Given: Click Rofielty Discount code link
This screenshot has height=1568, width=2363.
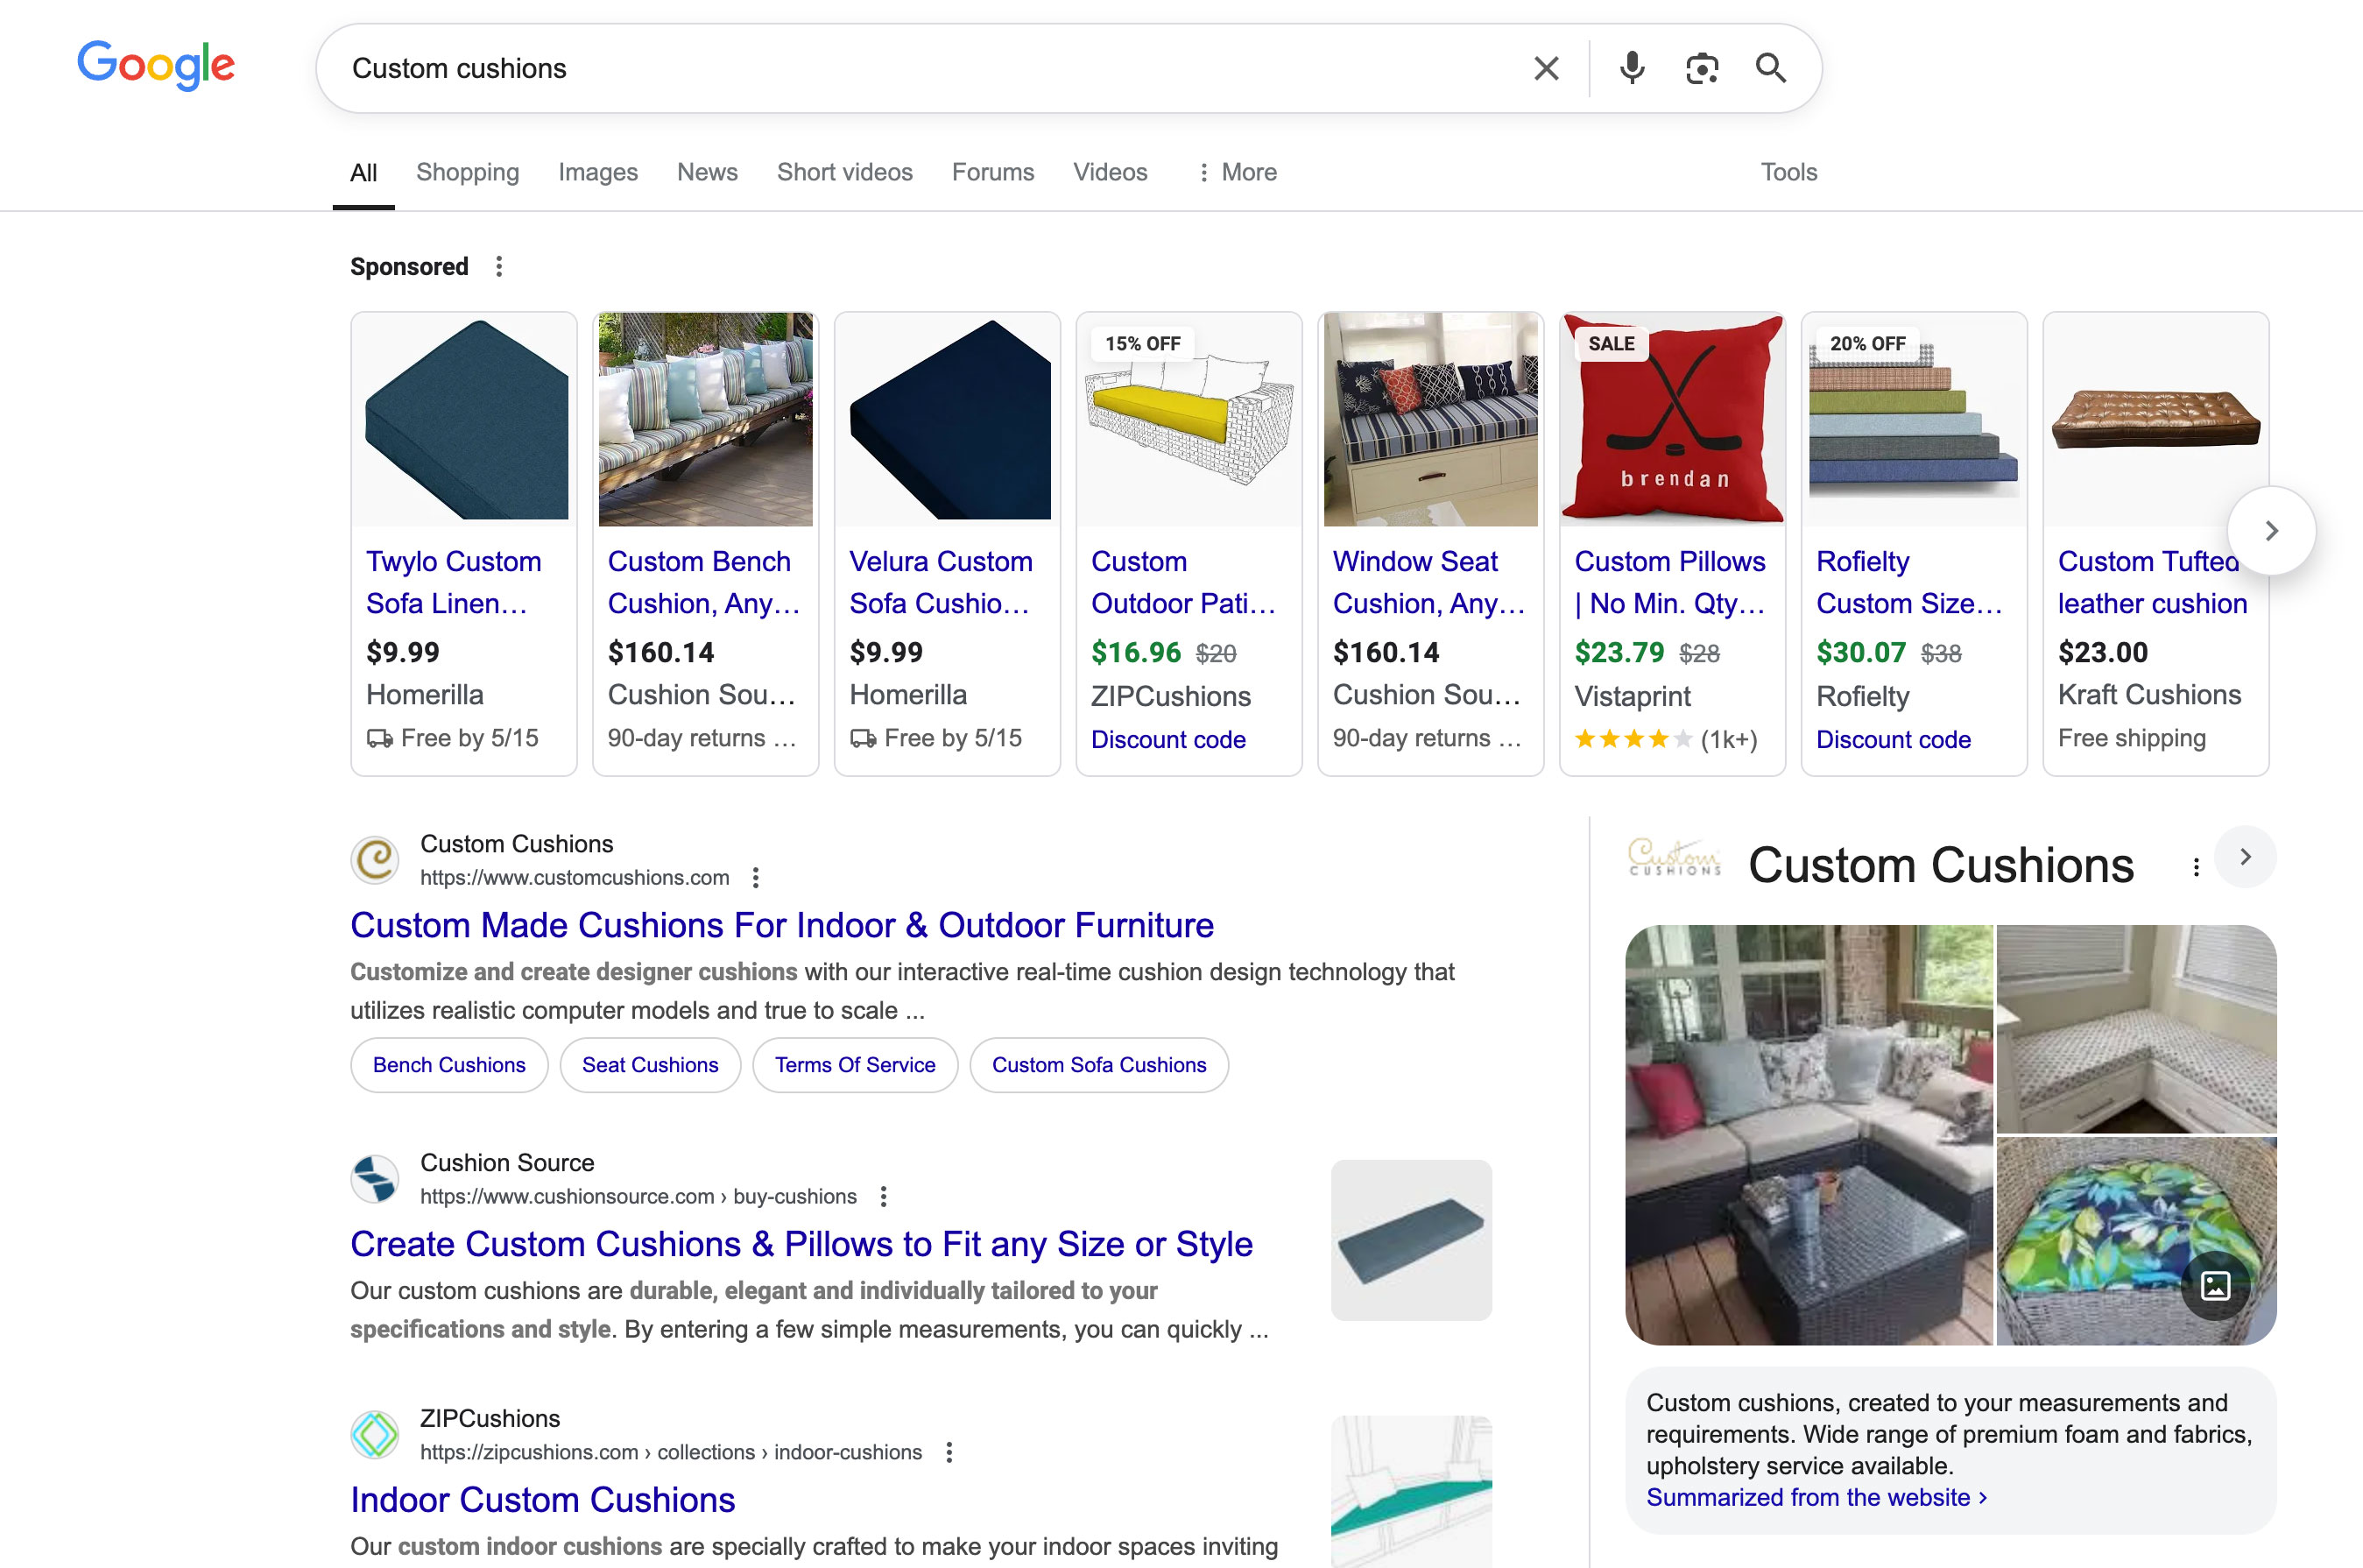Looking at the screenshot, I should [x=1894, y=739].
